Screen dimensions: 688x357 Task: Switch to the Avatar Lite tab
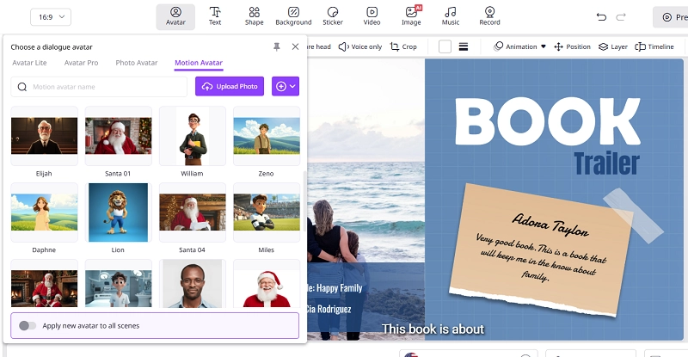pos(29,63)
